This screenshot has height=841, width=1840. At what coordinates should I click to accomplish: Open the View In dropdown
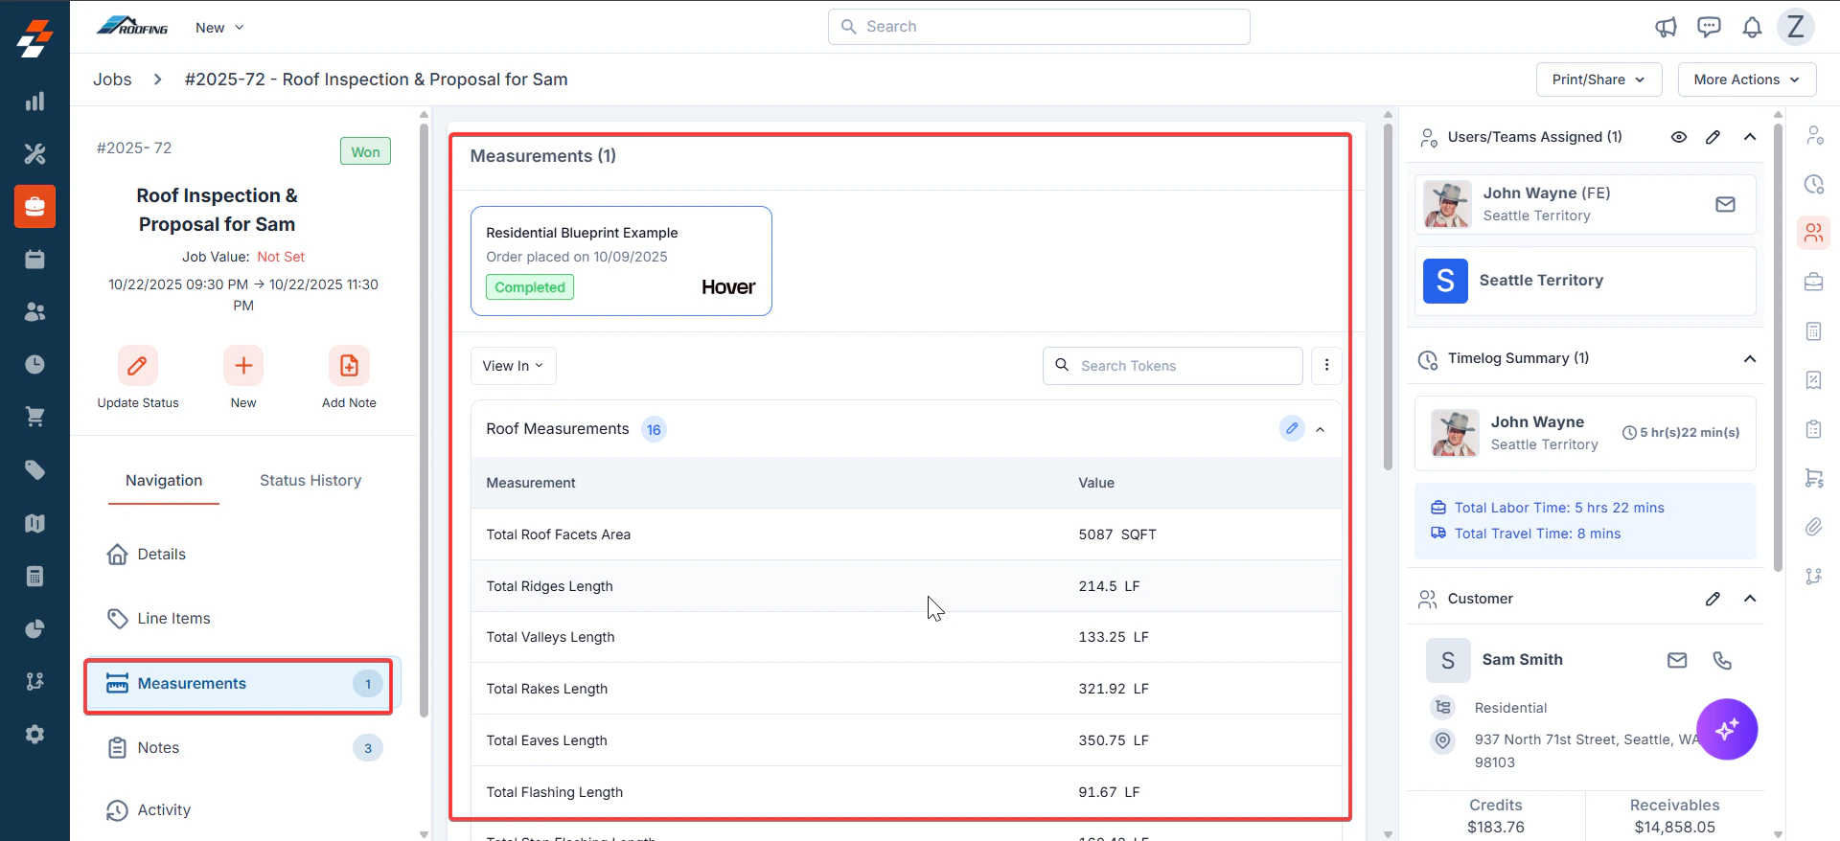[513, 366]
